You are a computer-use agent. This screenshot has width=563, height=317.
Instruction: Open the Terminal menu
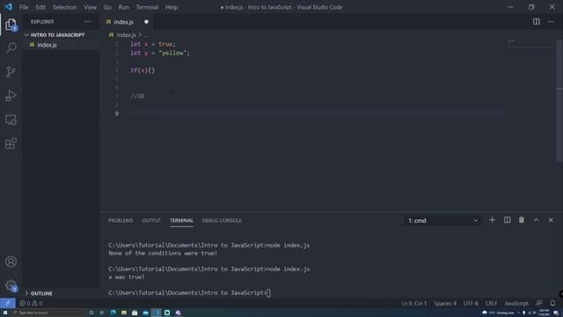tap(147, 7)
